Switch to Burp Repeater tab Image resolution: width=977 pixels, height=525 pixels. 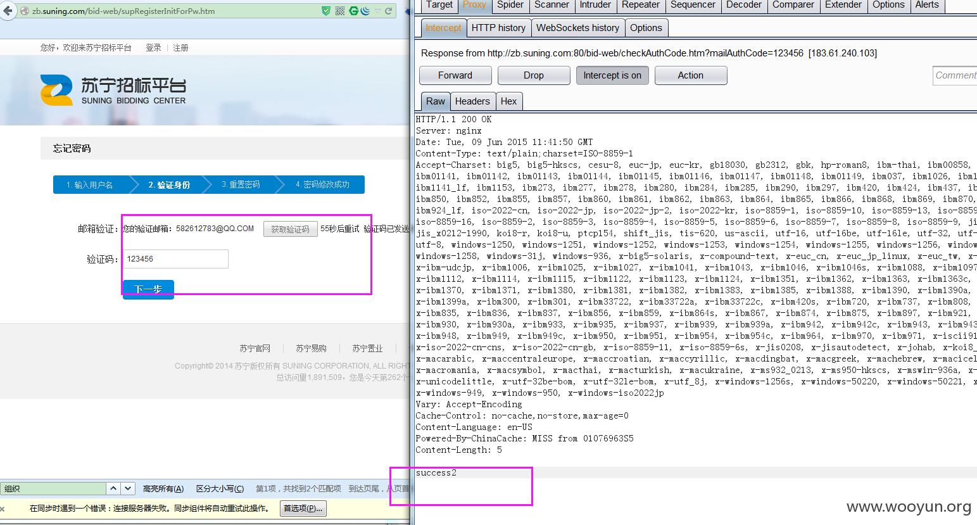coord(641,5)
